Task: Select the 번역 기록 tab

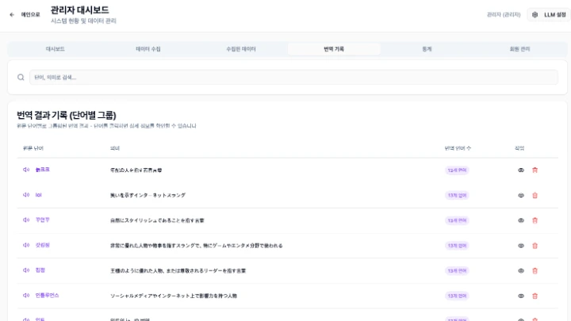Action: coord(334,49)
